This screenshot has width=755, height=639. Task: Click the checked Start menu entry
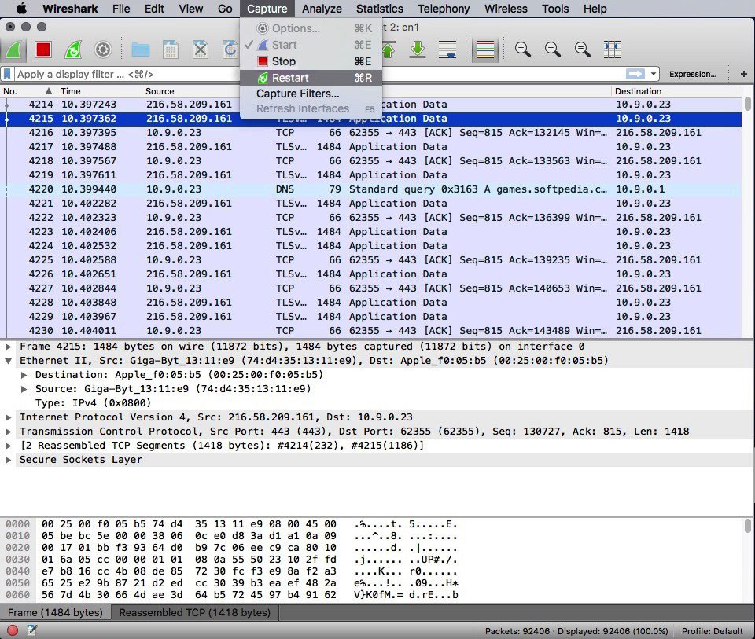[311, 45]
